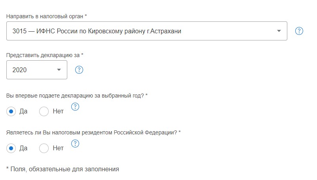Open the 3015 ИФНС России selection field
Image resolution: width=317 pixels, height=180 pixels.
(x=147, y=31)
